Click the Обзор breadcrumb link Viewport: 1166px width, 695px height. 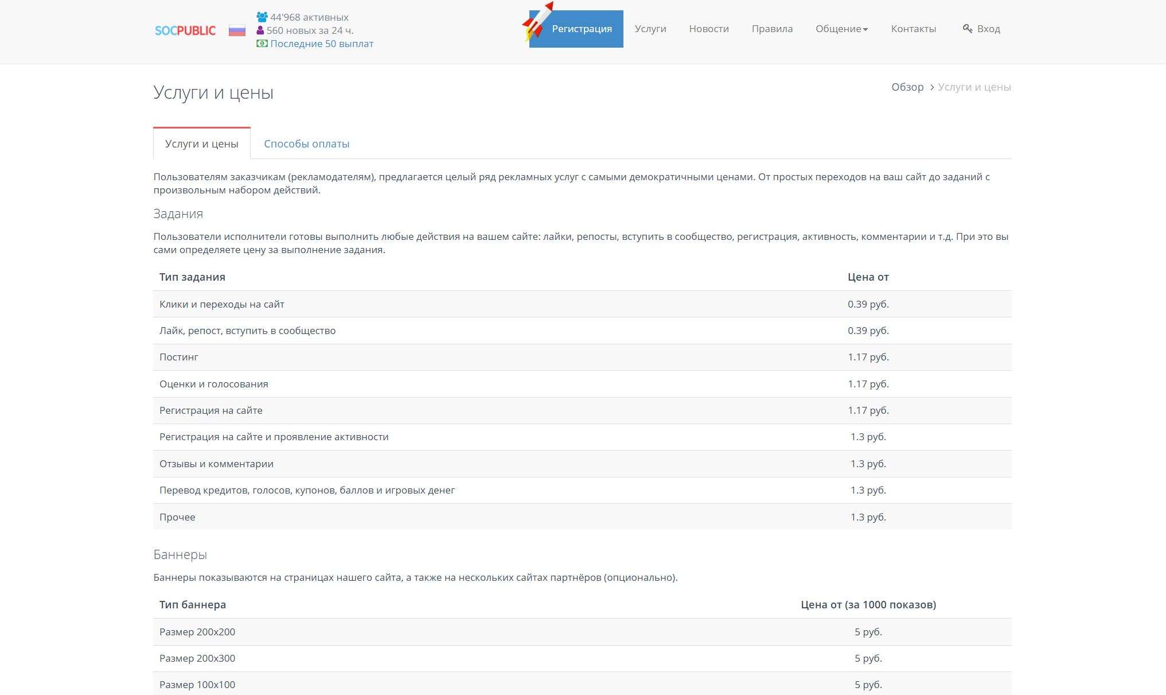click(x=907, y=87)
